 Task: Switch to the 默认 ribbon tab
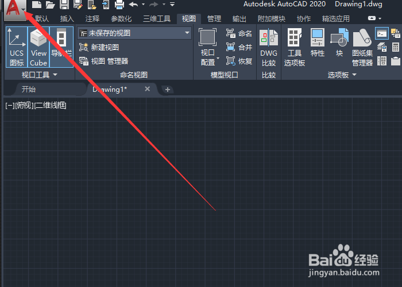[x=42, y=19]
